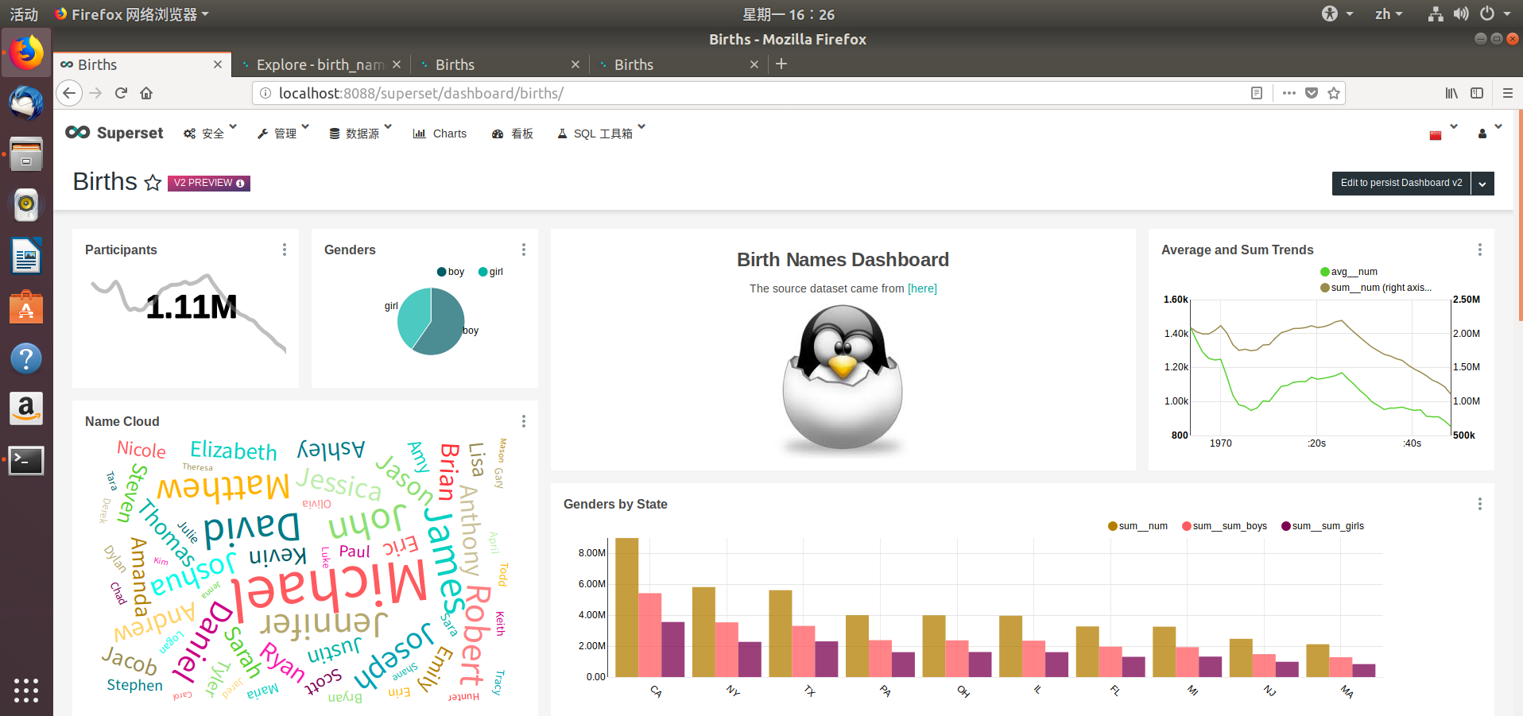Screen dimensions: 1523x716
Task: Go to Firefox home page
Action: click(146, 93)
